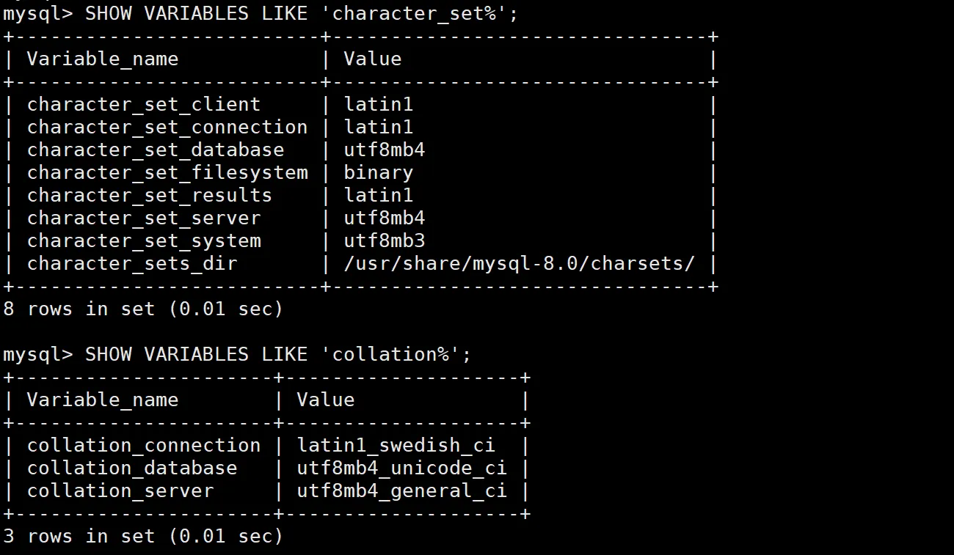Click the SHOW VARIABLES LIKE 'character_set%' command
The width and height of the screenshot is (954, 555).
[x=302, y=13]
